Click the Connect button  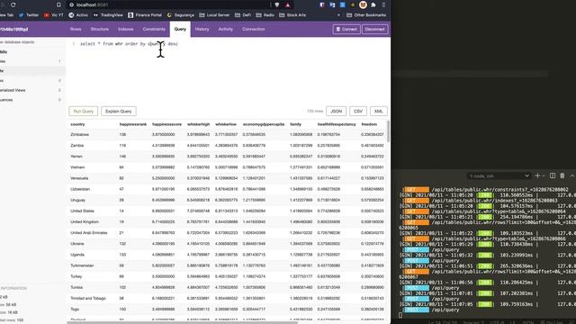pyautogui.click(x=346, y=29)
